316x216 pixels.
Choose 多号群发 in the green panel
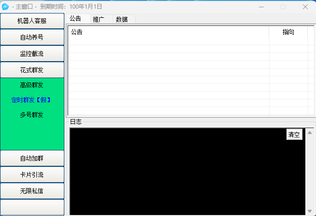coord(31,115)
